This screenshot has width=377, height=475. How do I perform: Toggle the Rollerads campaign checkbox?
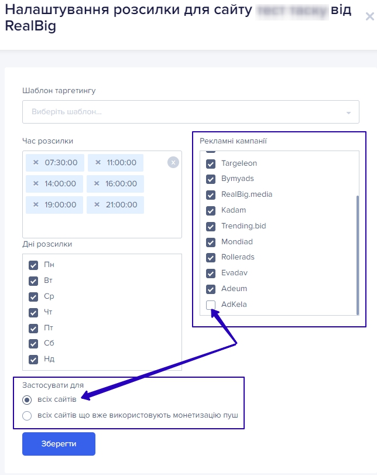(211, 258)
